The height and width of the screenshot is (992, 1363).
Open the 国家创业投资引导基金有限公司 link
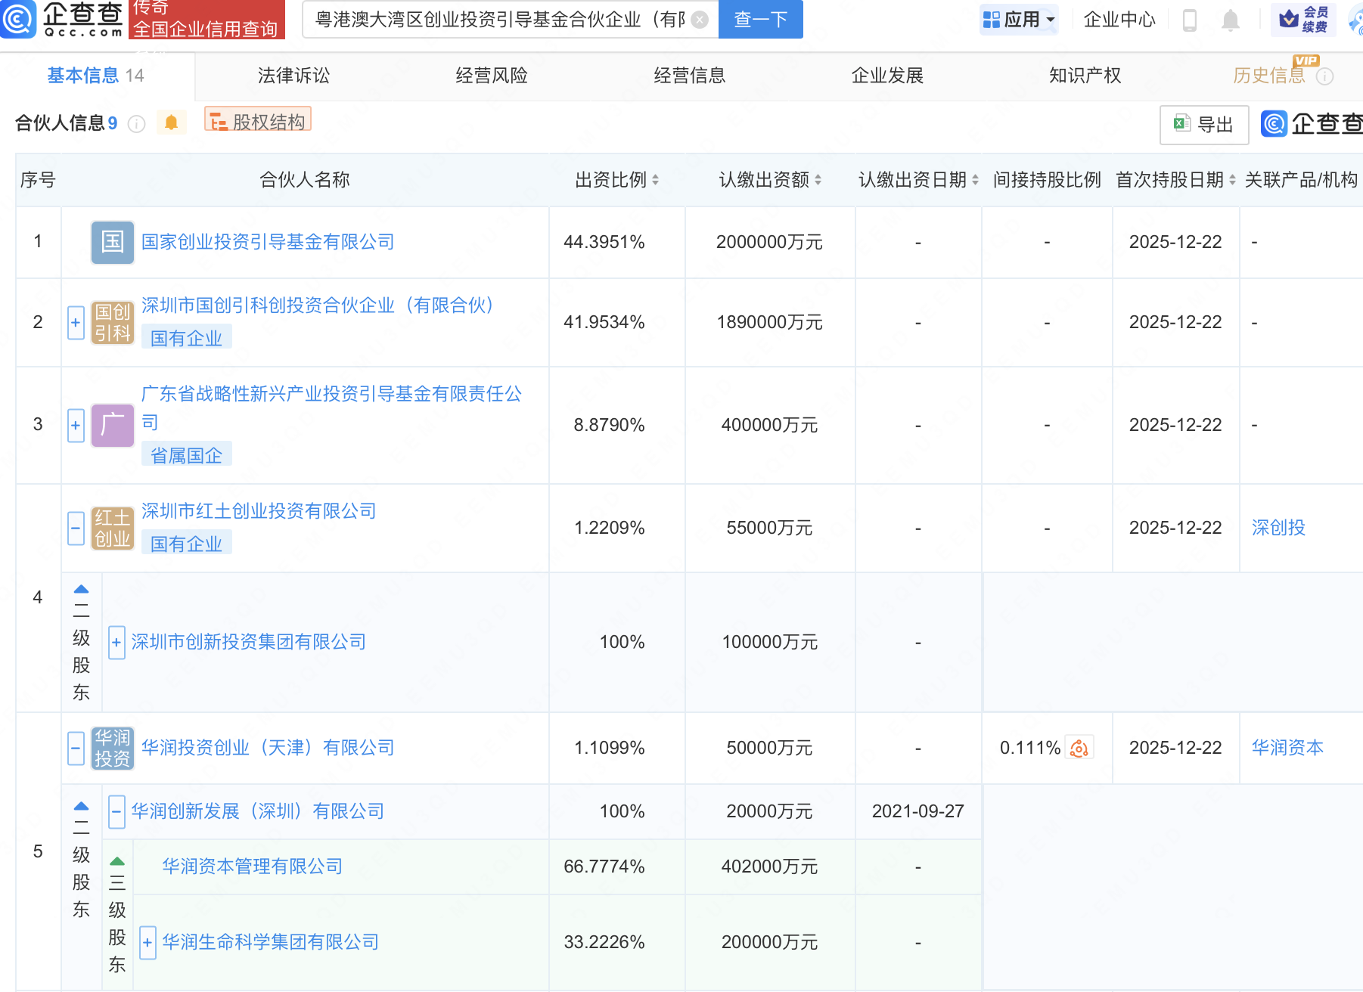click(x=268, y=242)
